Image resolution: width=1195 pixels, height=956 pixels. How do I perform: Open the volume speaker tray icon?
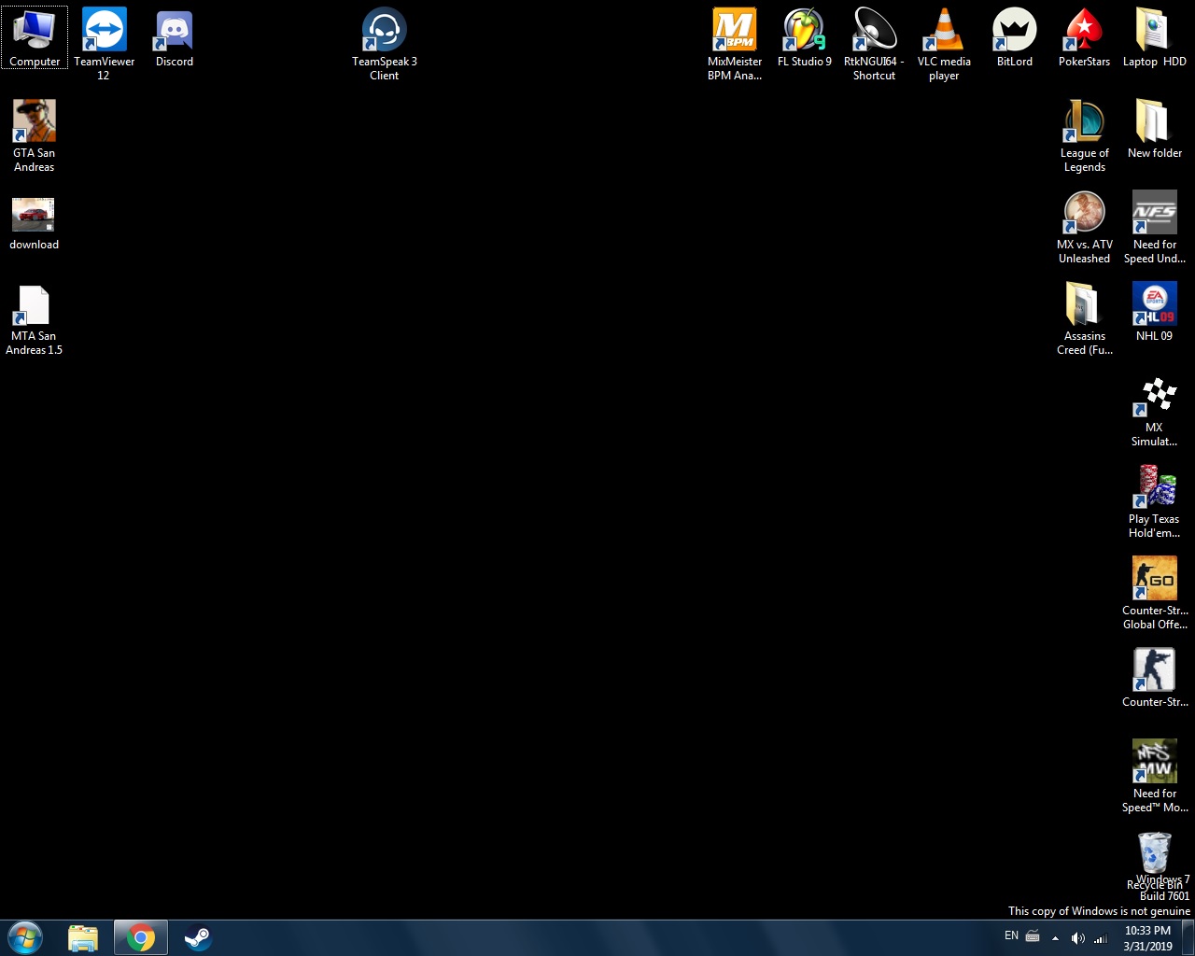click(x=1077, y=938)
